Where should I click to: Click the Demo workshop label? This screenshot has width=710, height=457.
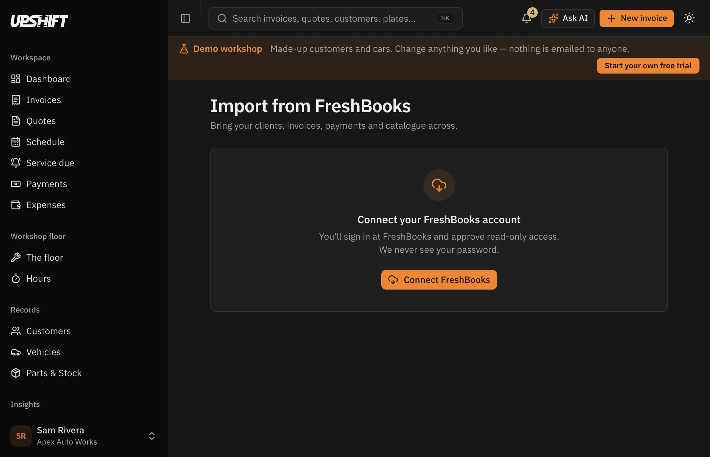228,49
